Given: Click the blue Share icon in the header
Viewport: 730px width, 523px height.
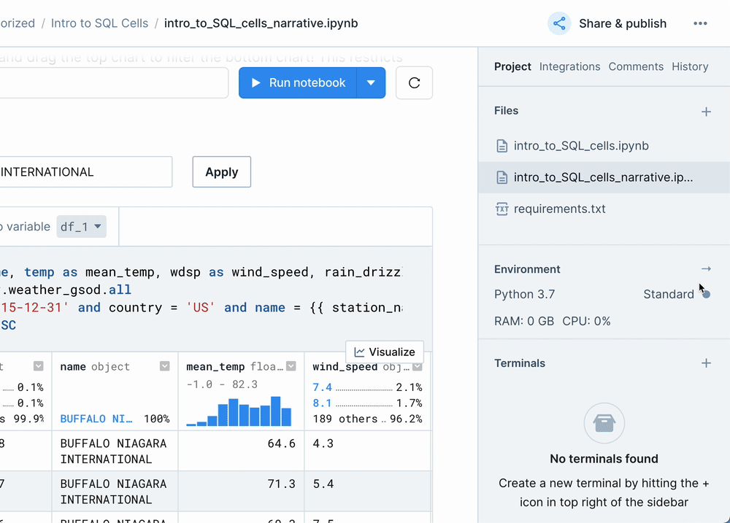Looking at the screenshot, I should click(558, 23).
